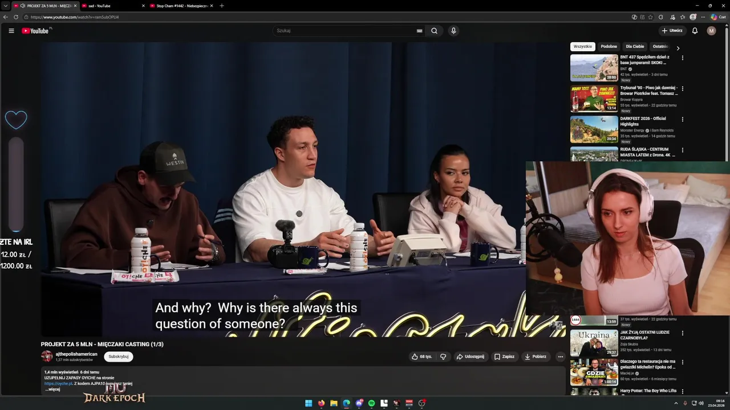Open File Explorer from the taskbar

point(334,403)
